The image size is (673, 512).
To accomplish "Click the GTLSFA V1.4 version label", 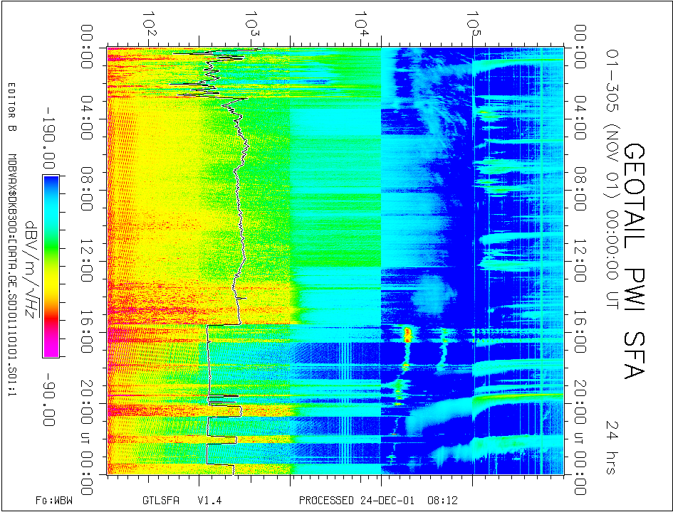I will coord(182,501).
